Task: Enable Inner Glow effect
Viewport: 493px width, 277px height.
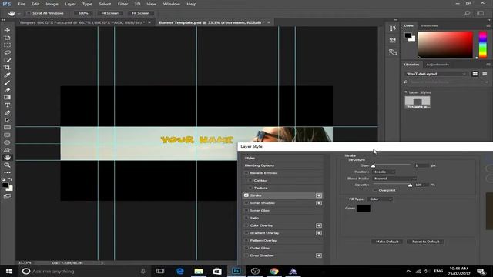Action: pos(246,210)
